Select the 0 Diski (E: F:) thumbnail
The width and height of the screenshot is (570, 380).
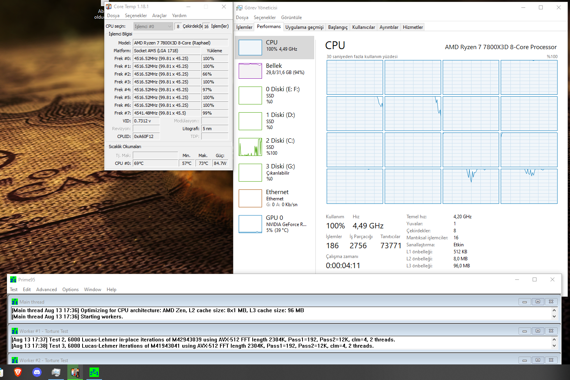point(250,95)
